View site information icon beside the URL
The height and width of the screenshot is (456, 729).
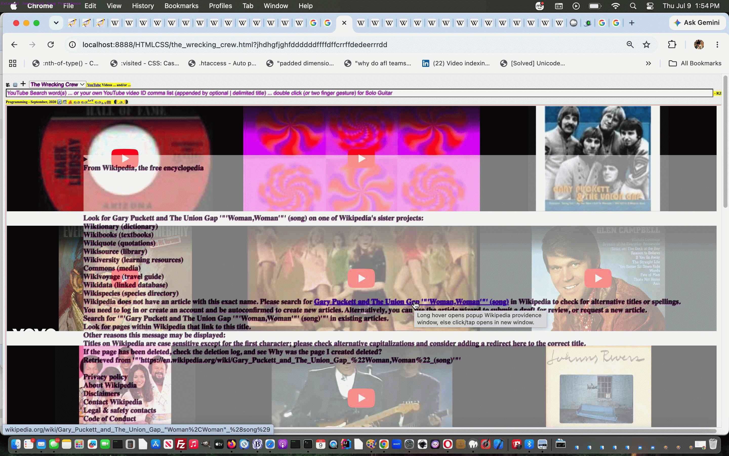(72, 45)
